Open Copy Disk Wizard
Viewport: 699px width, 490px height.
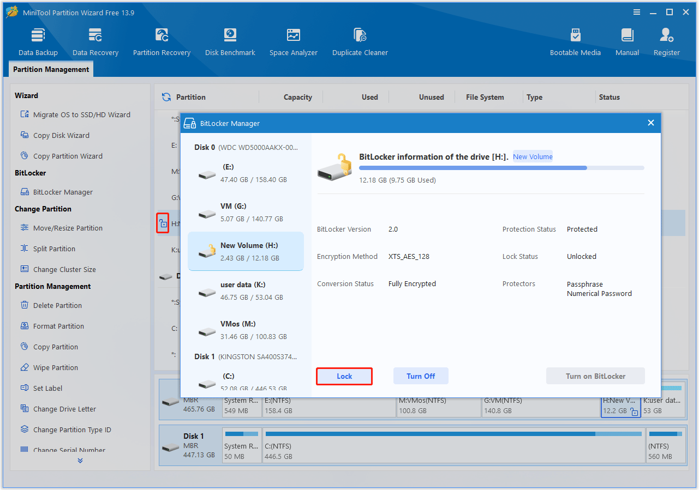click(55, 135)
